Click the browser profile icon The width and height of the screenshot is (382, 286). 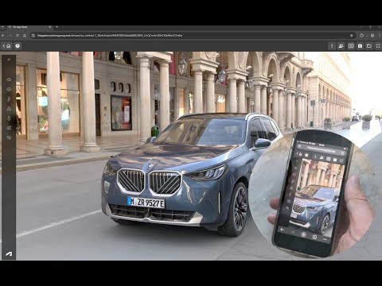pos(372,35)
